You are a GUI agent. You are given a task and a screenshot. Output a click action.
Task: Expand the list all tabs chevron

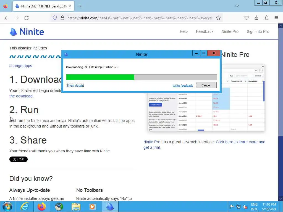pos(237,6)
